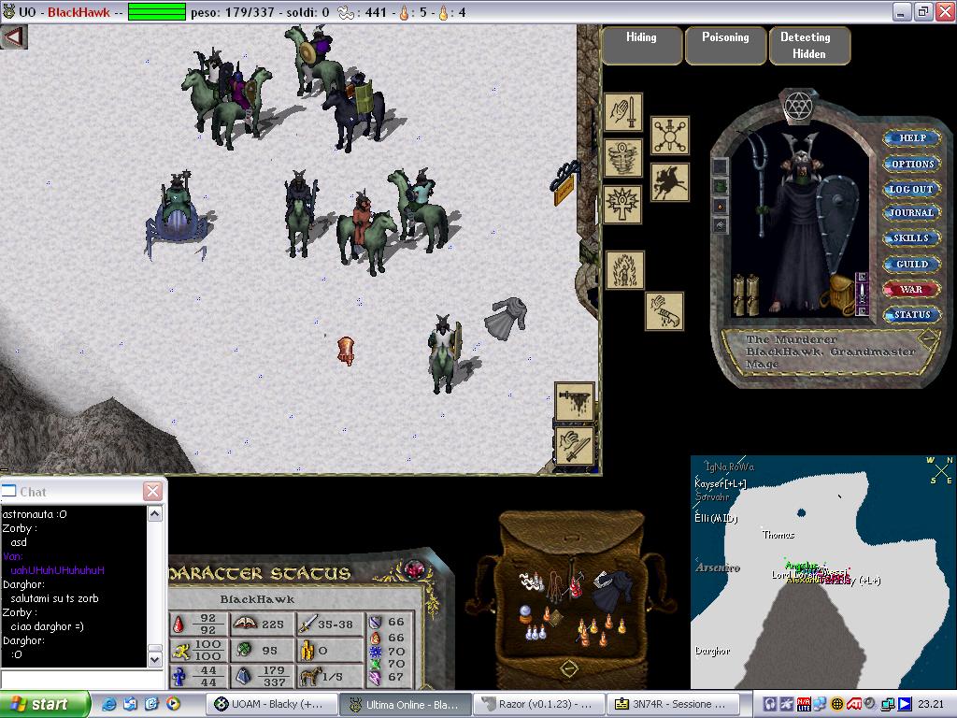This screenshot has width=957, height=718.
Task: Activate the hand-and-sword icon beside the dagger wheel
Action: pyautogui.click(x=623, y=112)
